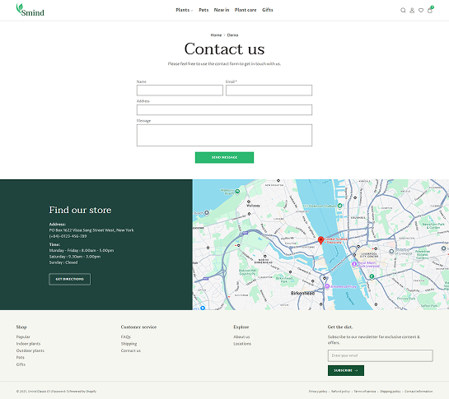Focus the newsletter email field
Screen dimensions: 449x399
pyautogui.click(x=381, y=355)
